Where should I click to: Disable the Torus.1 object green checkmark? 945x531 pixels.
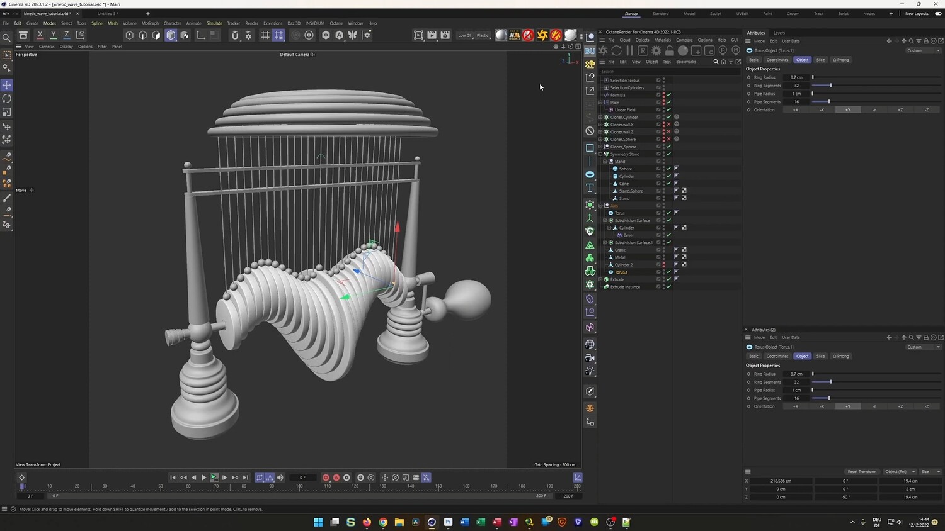(x=668, y=272)
